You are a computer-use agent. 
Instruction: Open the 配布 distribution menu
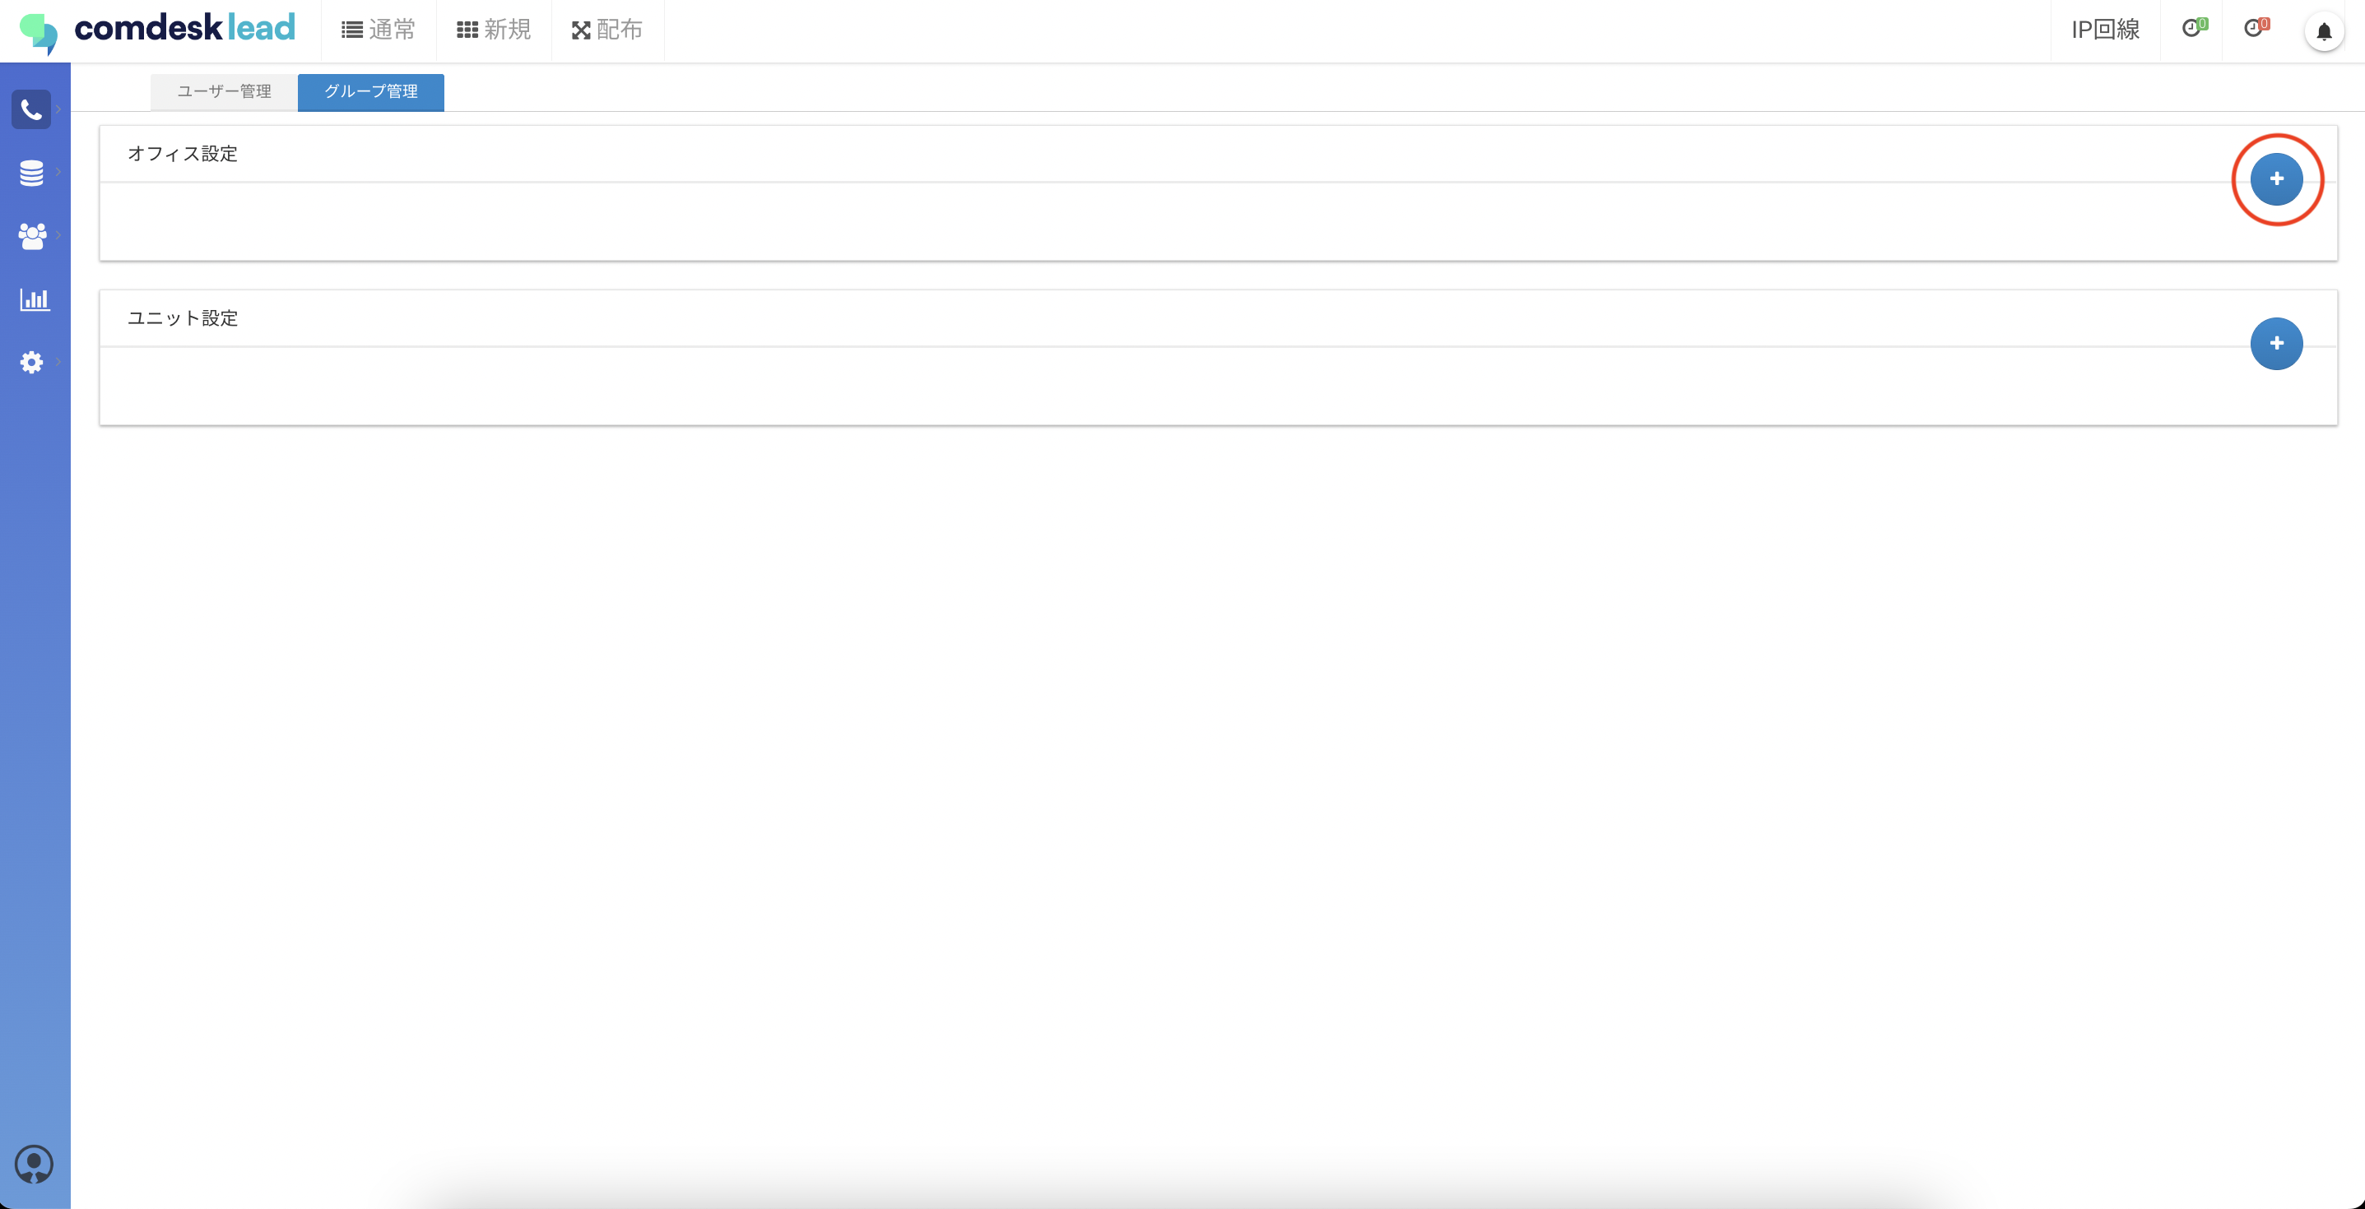click(606, 30)
